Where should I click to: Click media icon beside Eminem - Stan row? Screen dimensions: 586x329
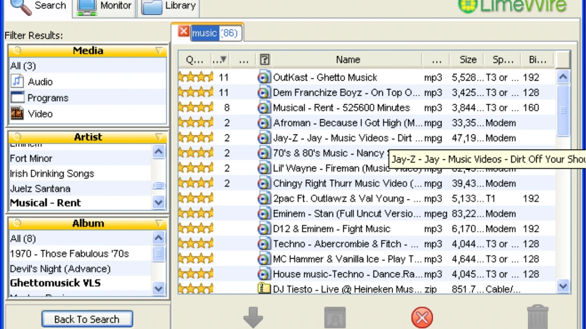(x=264, y=214)
